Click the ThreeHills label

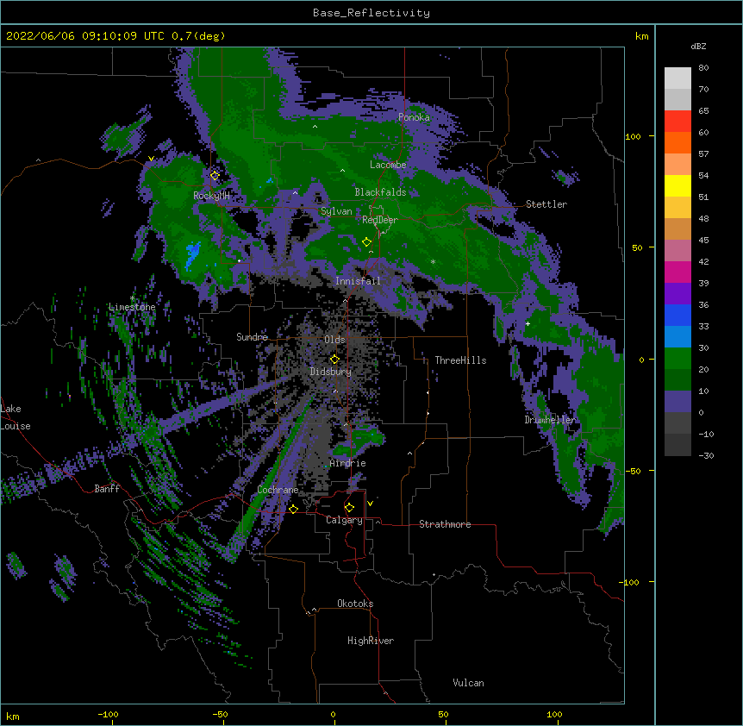[460, 360]
